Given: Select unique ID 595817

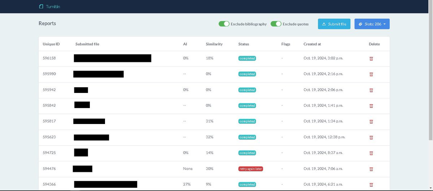Looking at the screenshot, I should click(x=49, y=121).
